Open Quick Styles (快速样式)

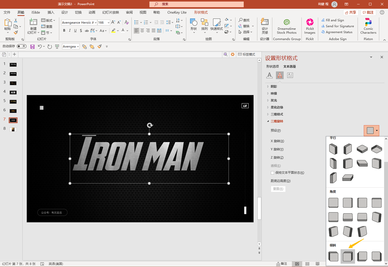click(217, 23)
